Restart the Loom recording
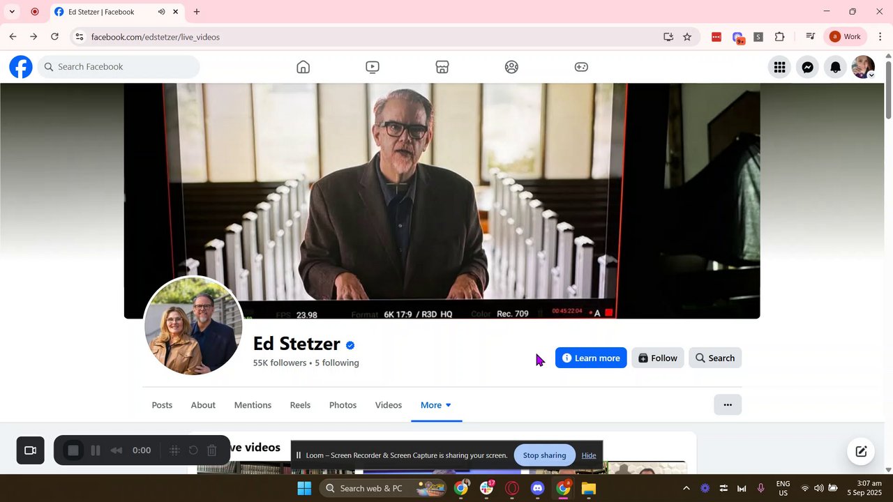This screenshot has width=893, height=502. coord(194,450)
